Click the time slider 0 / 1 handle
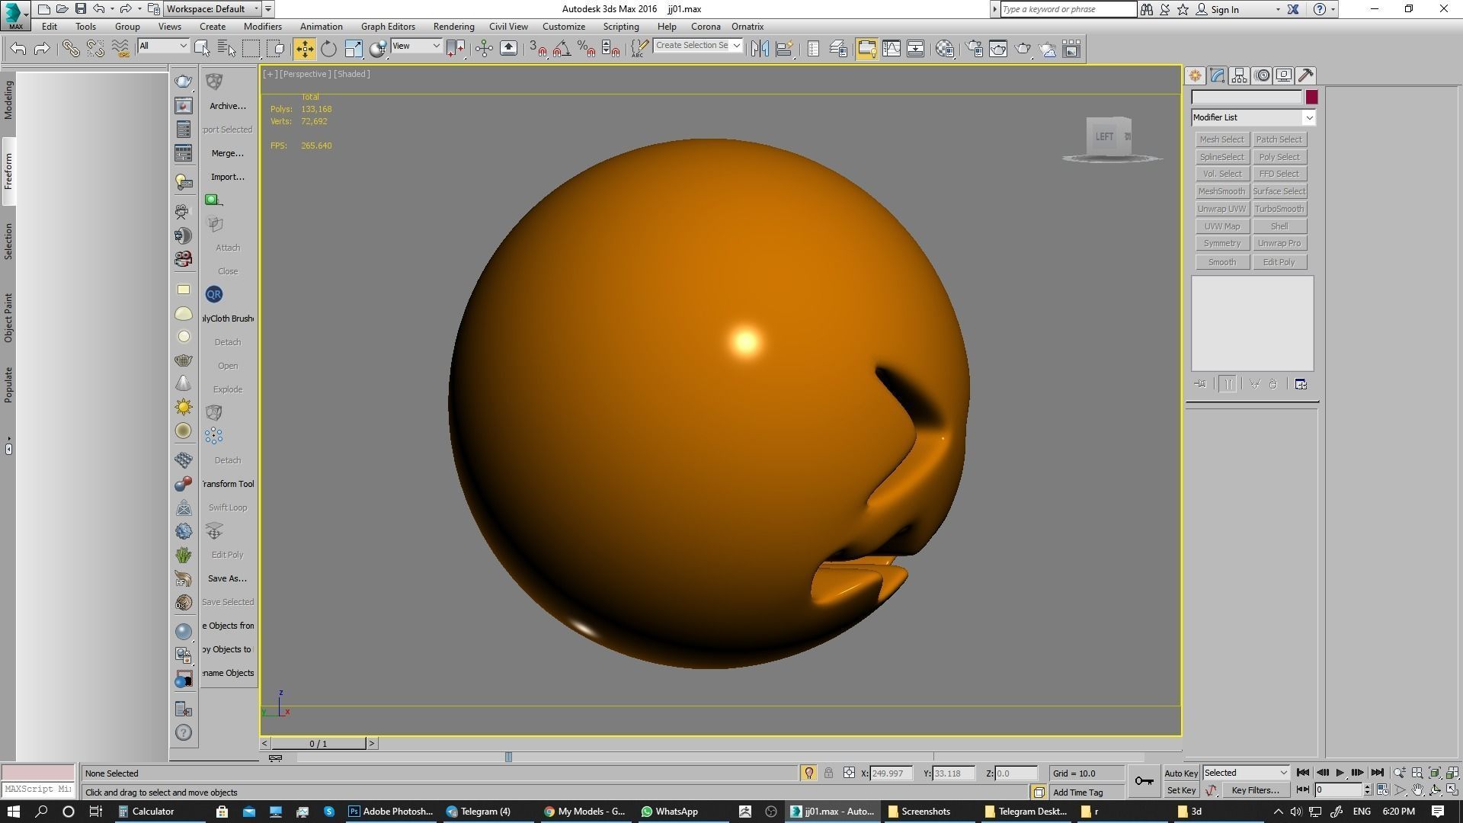Image resolution: width=1463 pixels, height=823 pixels. (319, 743)
